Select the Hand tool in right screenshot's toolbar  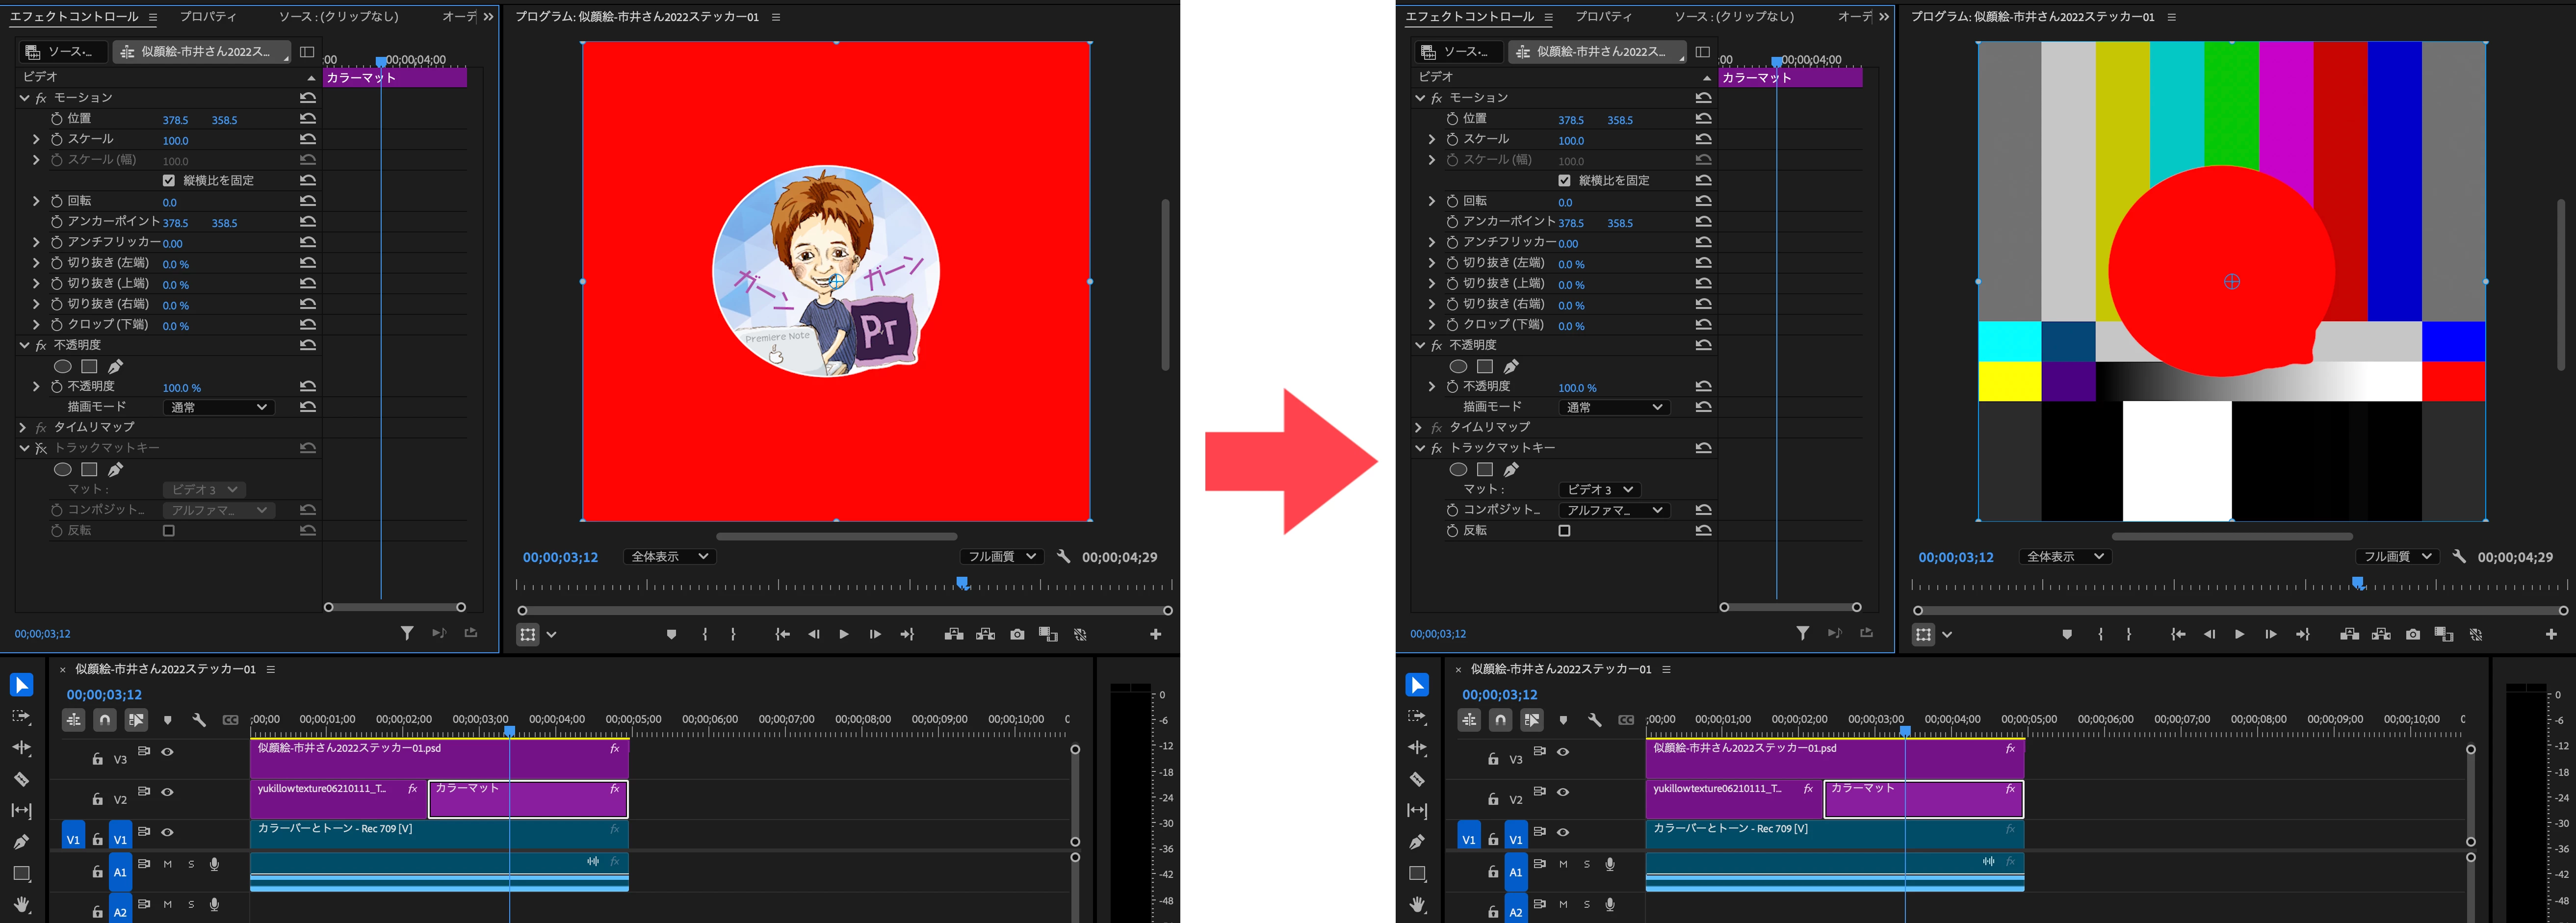(1417, 905)
